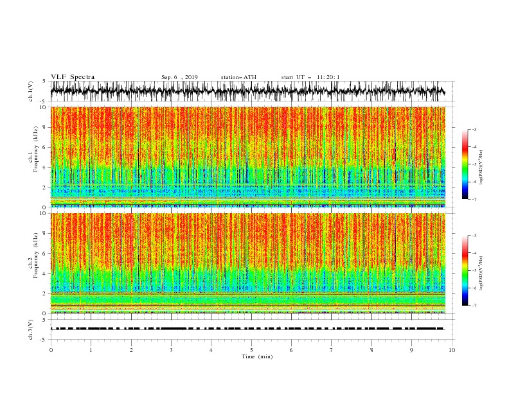The image size is (509, 393).
Task: Click the log(PSD) label beside ch.1 color bar
Action: (x=481, y=168)
